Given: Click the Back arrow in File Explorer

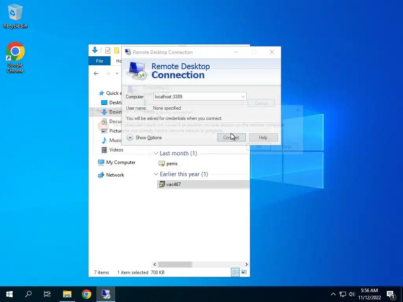Looking at the screenshot, I should [x=96, y=74].
